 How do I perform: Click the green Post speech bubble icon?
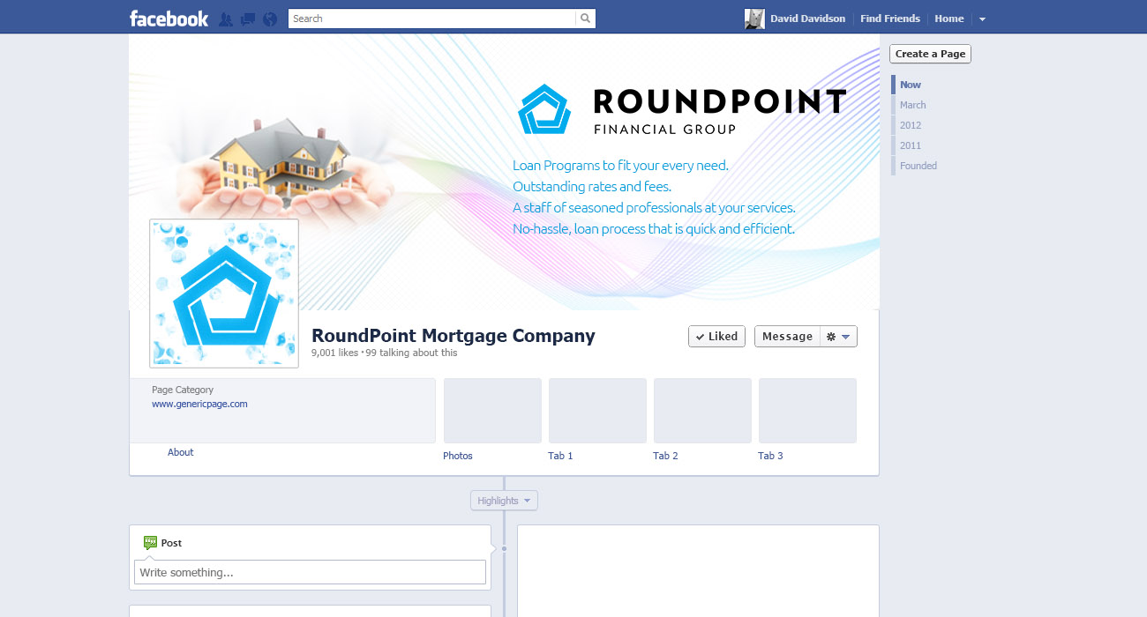(150, 543)
